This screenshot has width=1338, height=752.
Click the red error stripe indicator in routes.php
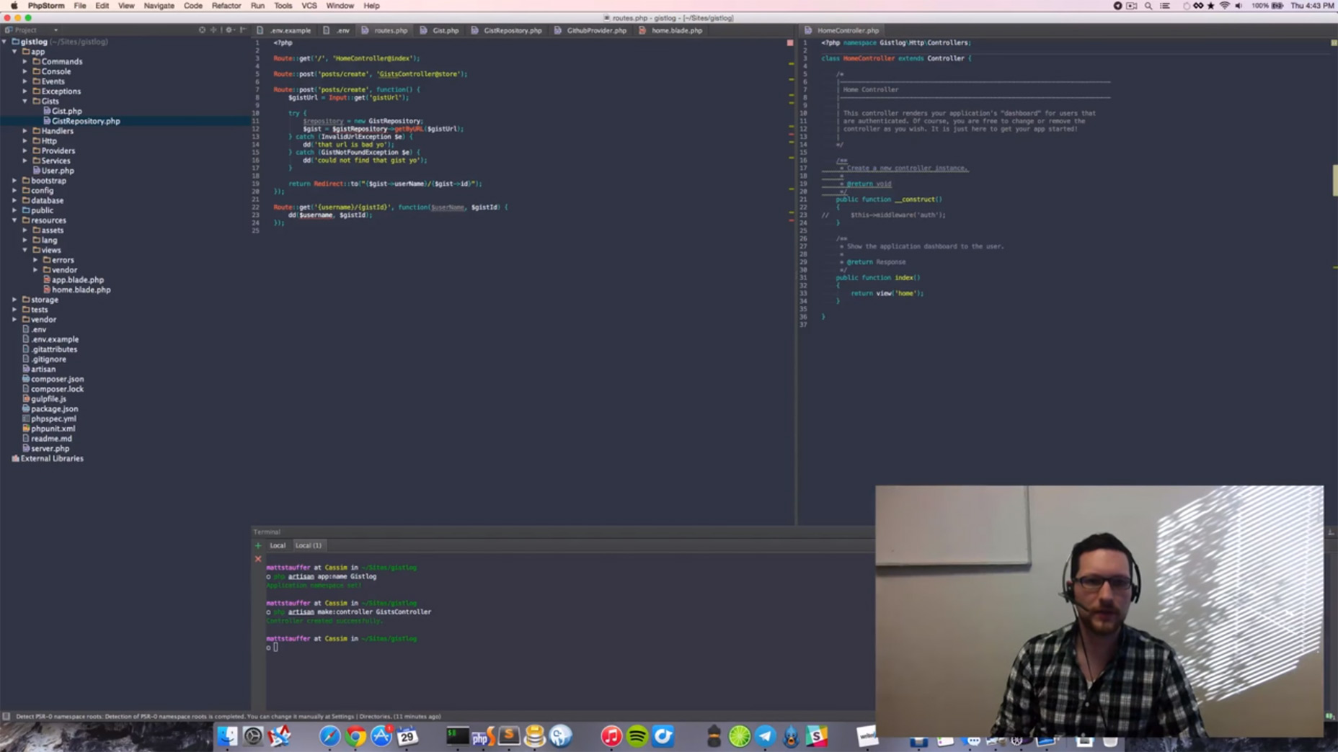pos(790,43)
